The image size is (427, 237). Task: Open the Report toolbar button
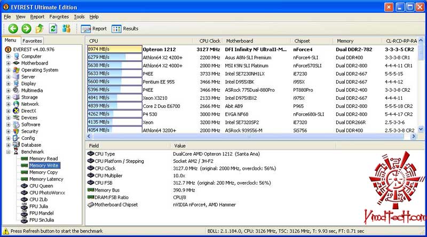click(94, 29)
